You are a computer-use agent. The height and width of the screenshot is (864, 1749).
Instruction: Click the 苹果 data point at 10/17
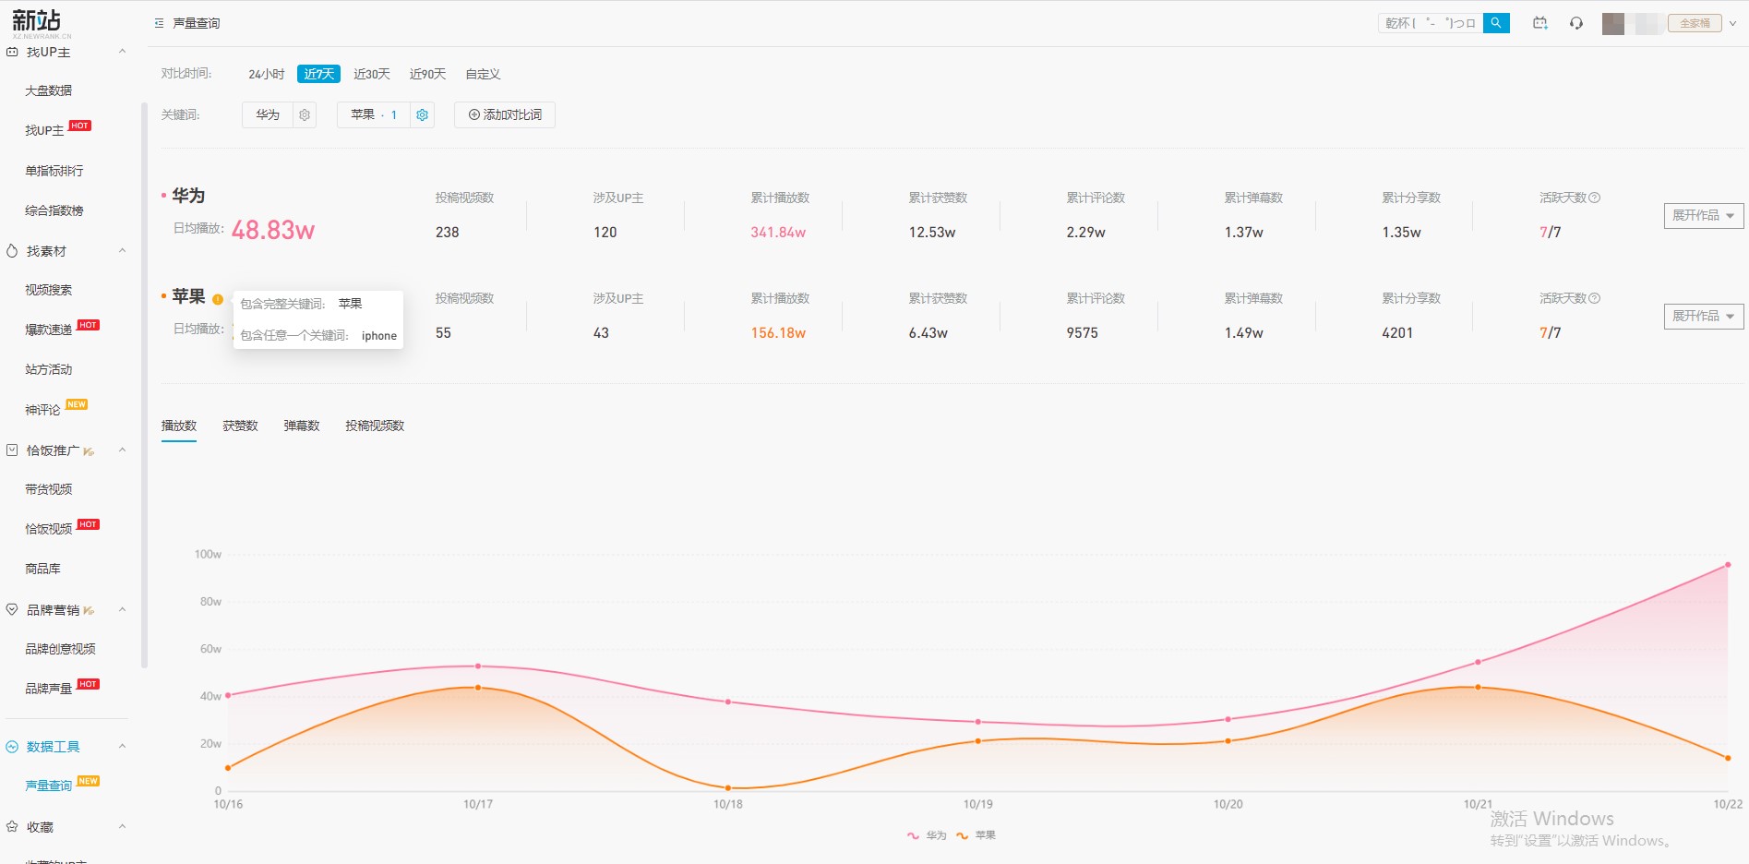pyautogui.click(x=478, y=688)
